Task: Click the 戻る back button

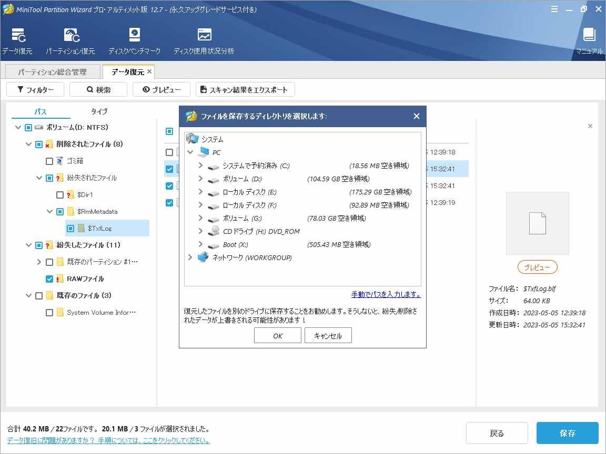Action: tap(497, 433)
